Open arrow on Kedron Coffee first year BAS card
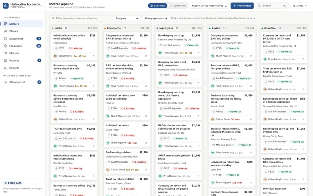The height and width of the screenshot is (196, 313). pyautogui.click(x=146, y=56)
